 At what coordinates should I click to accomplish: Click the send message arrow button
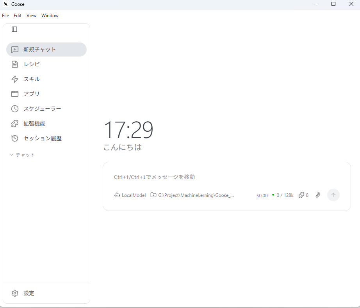pos(333,195)
